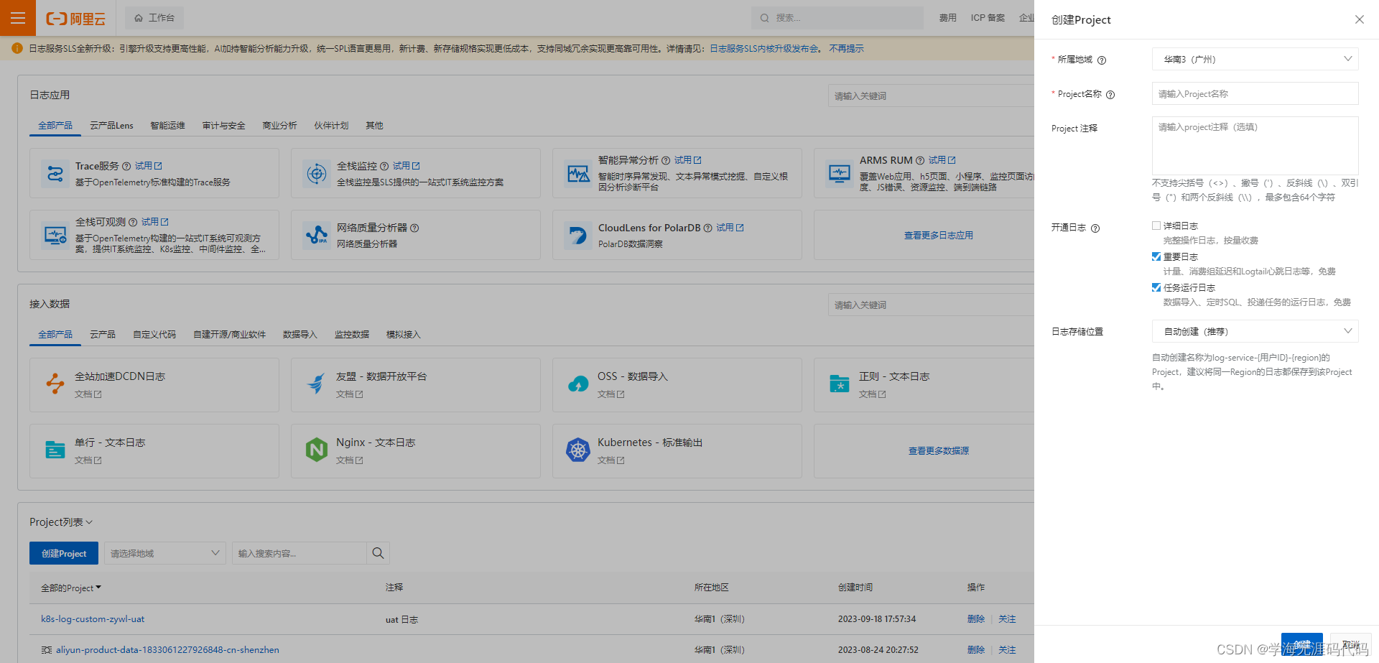Click 关注 for k8s-log-custom-zywl-uat row

(x=1007, y=618)
